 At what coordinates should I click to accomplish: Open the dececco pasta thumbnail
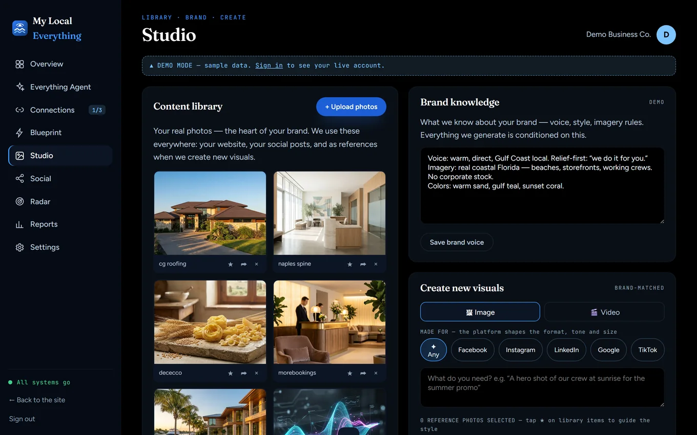click(x=210, y=322)
